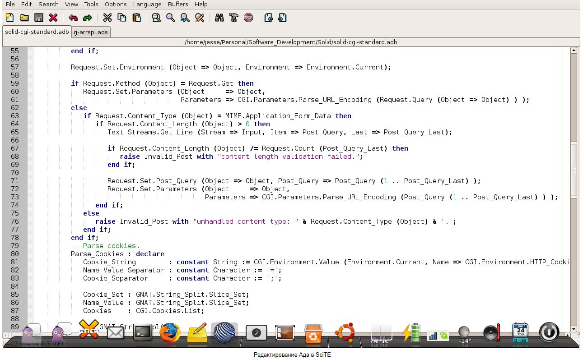Open the Tools menu
583x359 pixels.
pos(91,4)
